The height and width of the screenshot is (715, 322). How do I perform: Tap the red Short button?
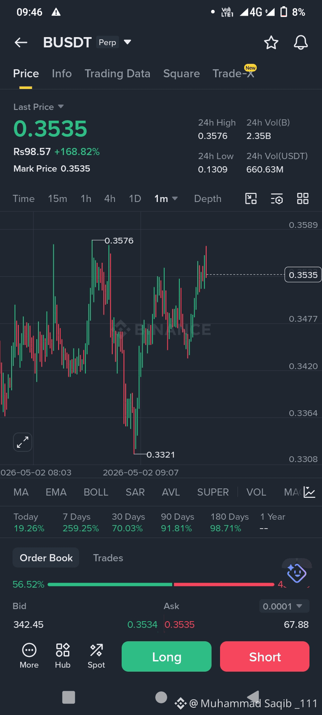[265, 656]
